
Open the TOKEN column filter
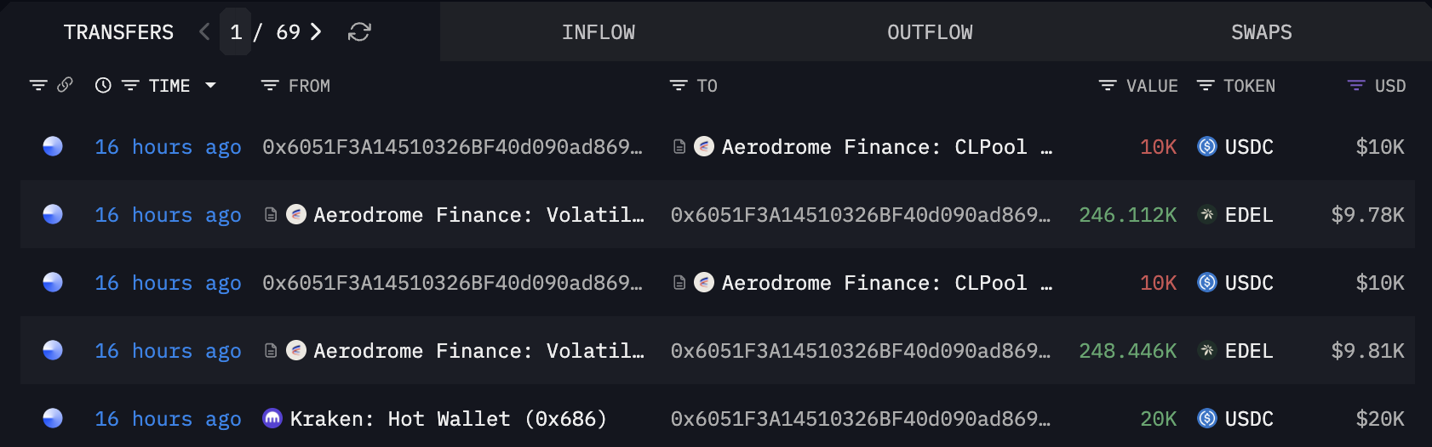pyautogui.click(x=1206, y=85)
